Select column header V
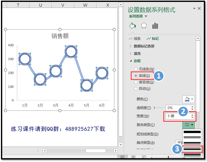The image size is (207, 162). pos(63,5)
